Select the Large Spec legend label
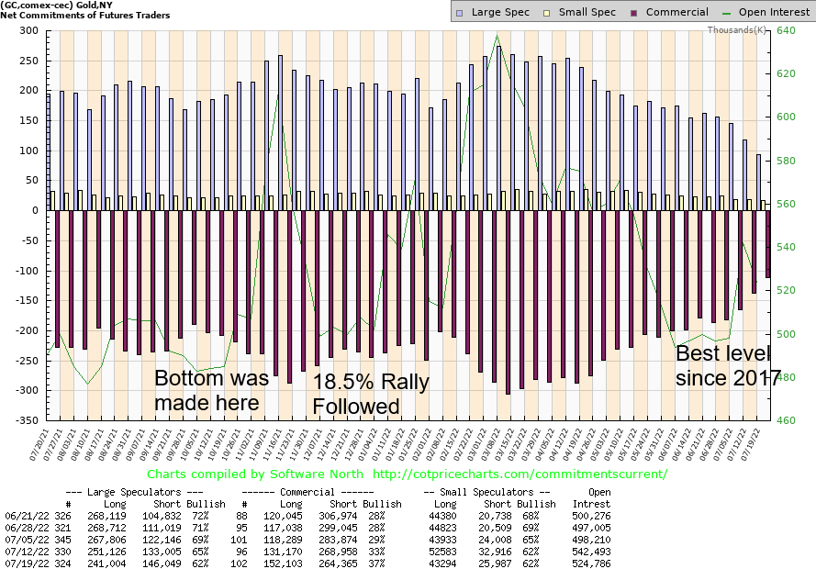 click(x=498, y=13)
